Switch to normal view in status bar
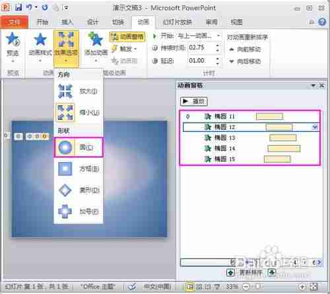Viewport: 330px width, 294px height. tap(189, 287)
